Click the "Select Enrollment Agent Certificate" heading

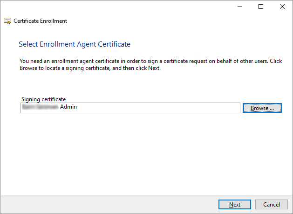pos(75,44)
